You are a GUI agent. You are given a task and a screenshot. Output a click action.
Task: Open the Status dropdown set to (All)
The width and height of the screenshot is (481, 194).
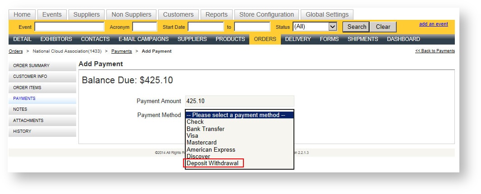tap(315, 27)
